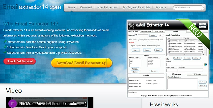Open the video title 'The Most Powerfull Email Extractor'
213x108 pixels.
click(50, 104)
